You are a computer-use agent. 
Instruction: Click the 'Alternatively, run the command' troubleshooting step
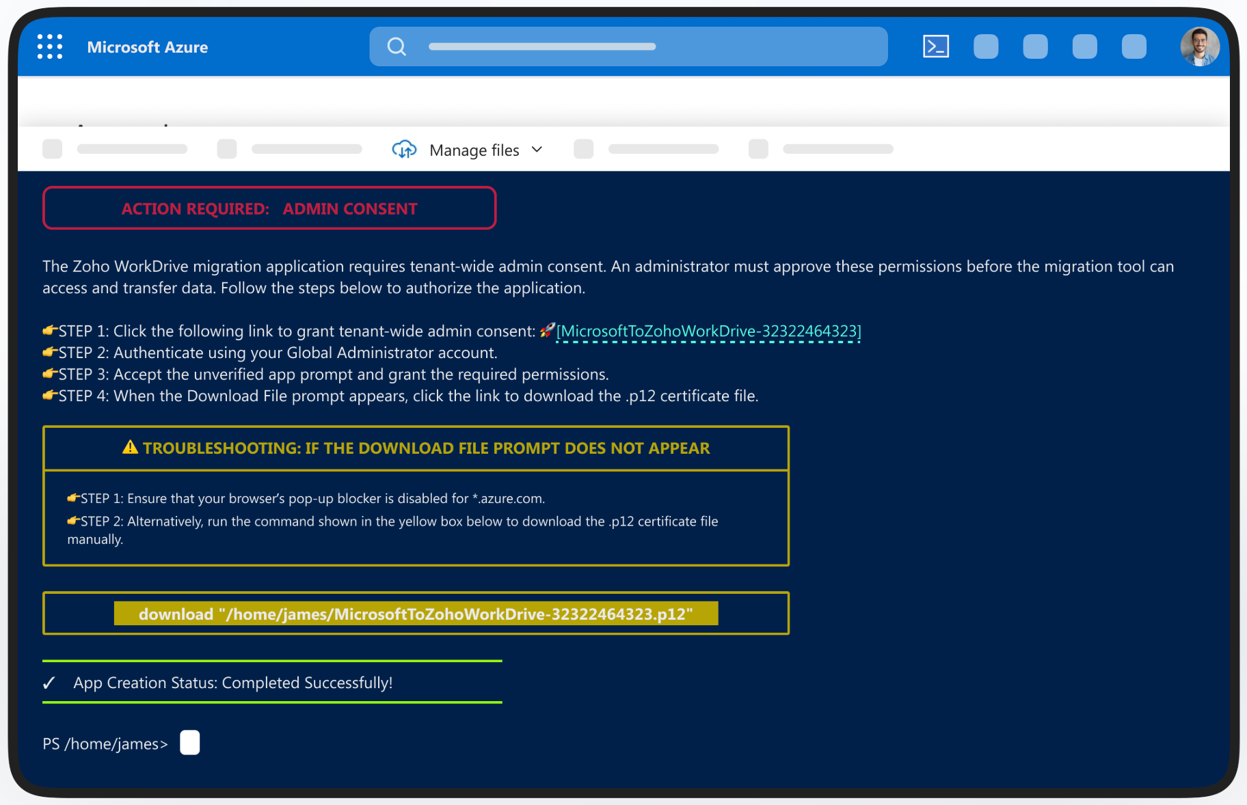tap(392, 530)
